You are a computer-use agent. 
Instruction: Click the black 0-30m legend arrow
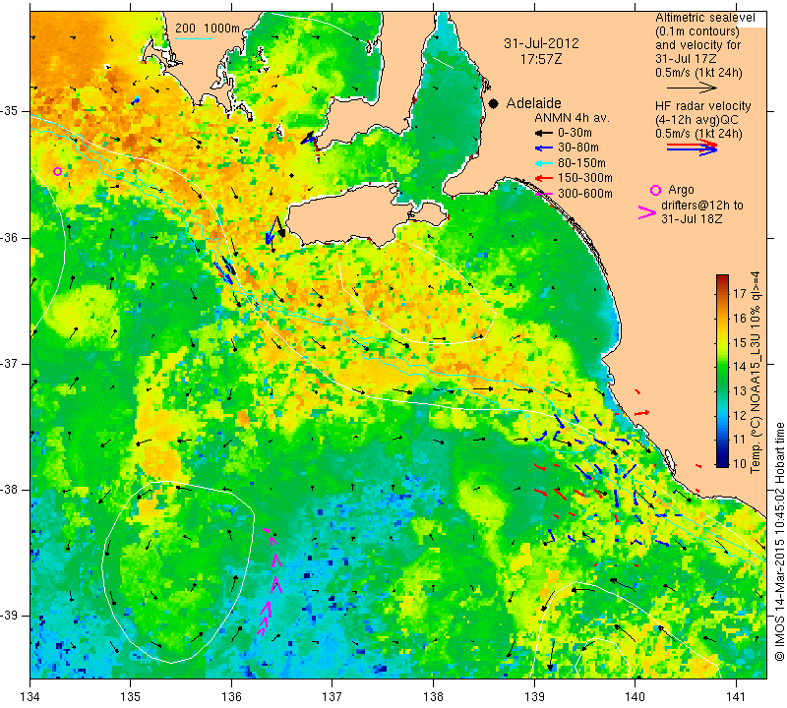coord(544,134)
